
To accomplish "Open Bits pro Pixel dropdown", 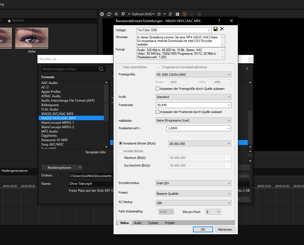I will click(213, 212).
